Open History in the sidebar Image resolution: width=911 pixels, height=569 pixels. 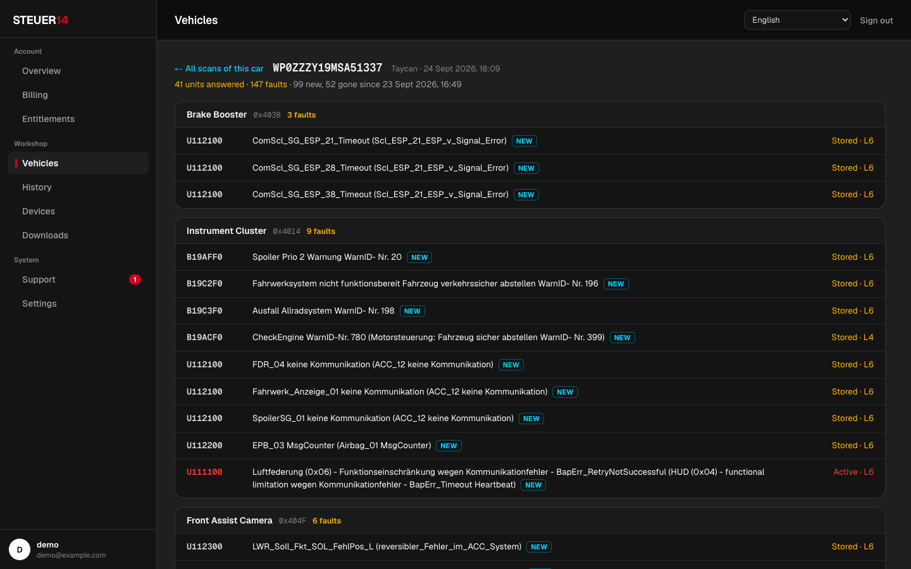[x=78, y=187]
